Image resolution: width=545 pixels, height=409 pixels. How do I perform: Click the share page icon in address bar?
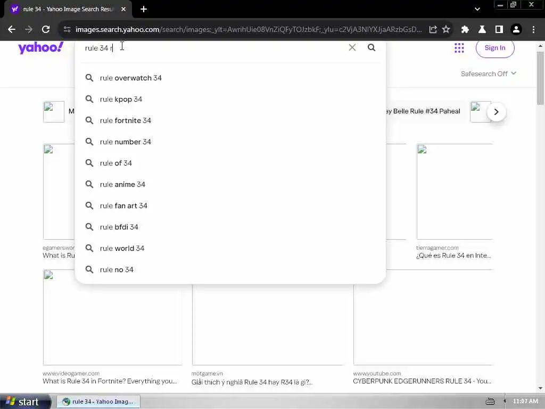(x=433, y=30)
